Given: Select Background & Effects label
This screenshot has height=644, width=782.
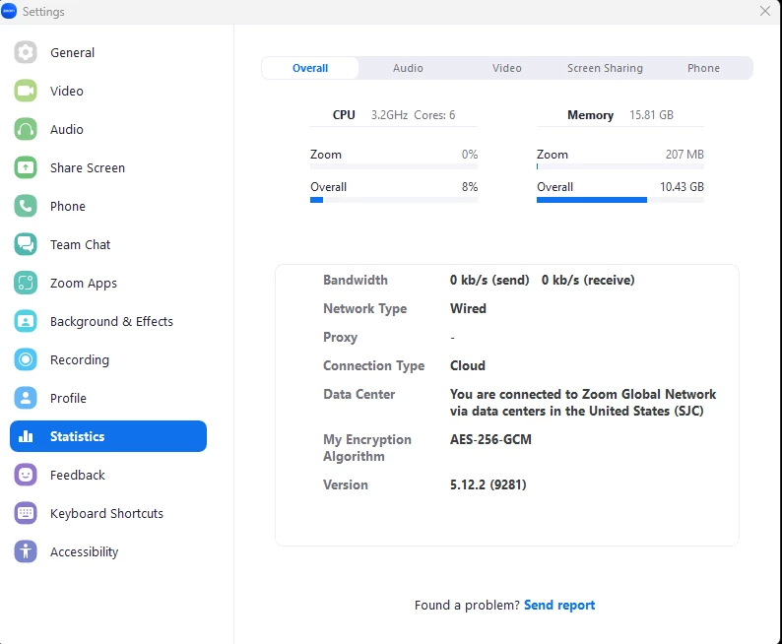Looking at the screenshot, I should point(111,321).
